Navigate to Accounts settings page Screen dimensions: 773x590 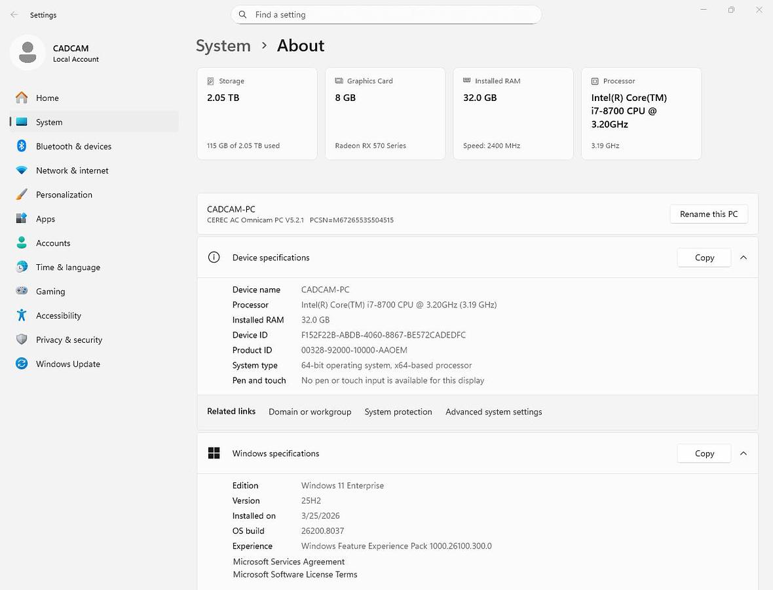click(x=52, y=243)
